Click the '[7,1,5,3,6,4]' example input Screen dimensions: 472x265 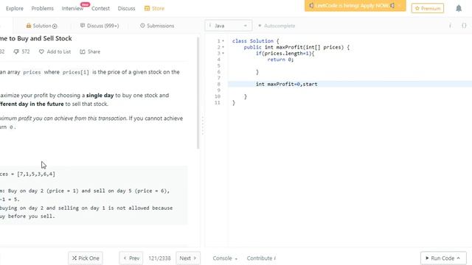pos(36,174)
